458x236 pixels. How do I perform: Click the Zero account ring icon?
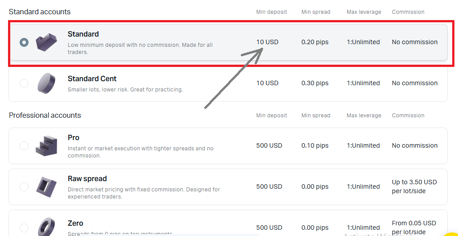46,227
